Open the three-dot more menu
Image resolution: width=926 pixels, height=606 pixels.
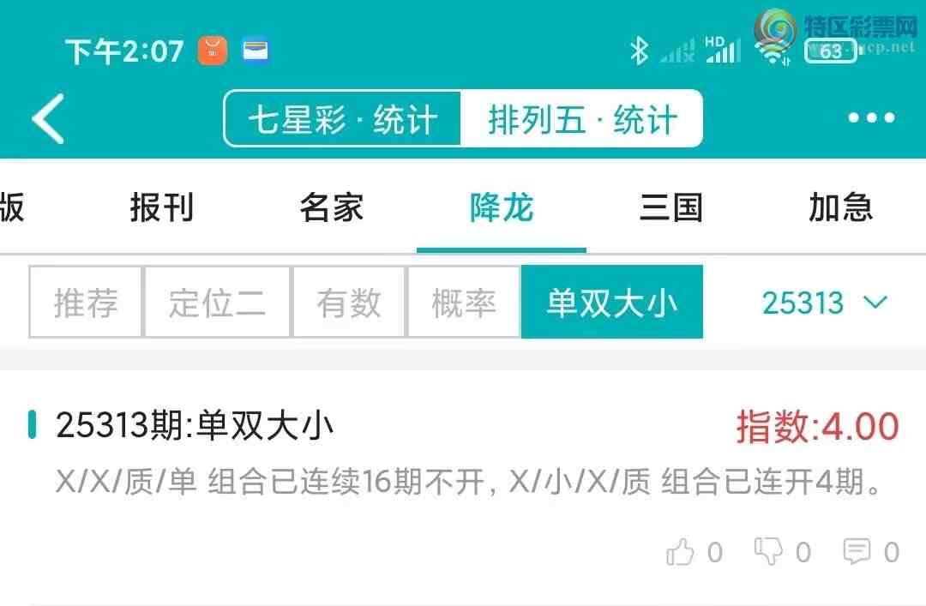tap(871, 118)
